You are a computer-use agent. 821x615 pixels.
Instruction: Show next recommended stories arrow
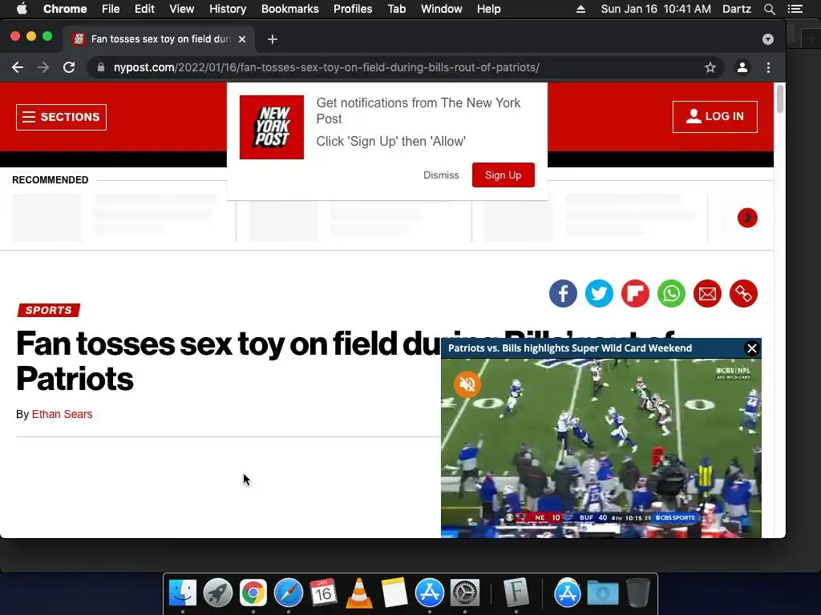(747, 218)
